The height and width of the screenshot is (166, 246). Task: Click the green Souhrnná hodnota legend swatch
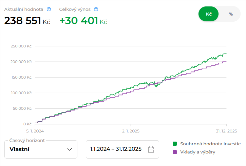[x=175, y=144]
